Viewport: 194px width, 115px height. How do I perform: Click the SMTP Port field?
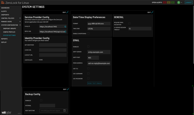point(93,57)
